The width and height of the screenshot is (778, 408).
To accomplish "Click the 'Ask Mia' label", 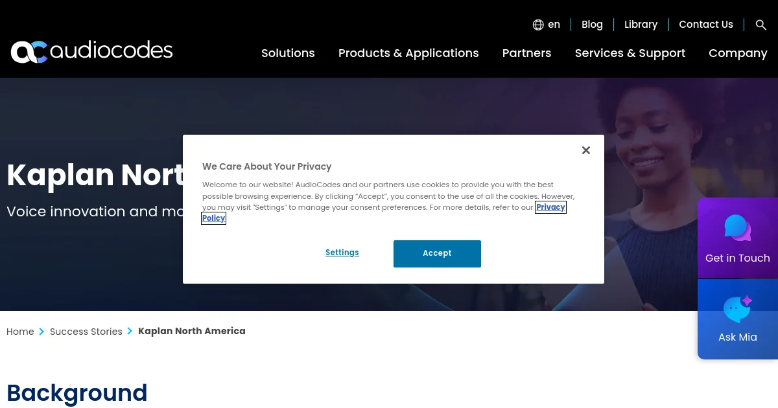I will coord(738,337).
